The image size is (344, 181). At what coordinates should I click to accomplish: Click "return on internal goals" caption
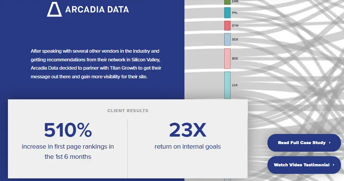187,146
